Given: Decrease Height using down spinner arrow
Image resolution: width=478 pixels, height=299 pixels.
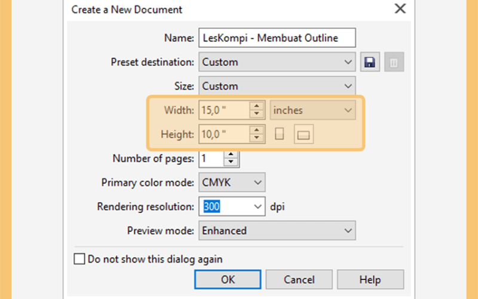Looking at the screenshot, I should pyautogui.click(x=257, y=138).
